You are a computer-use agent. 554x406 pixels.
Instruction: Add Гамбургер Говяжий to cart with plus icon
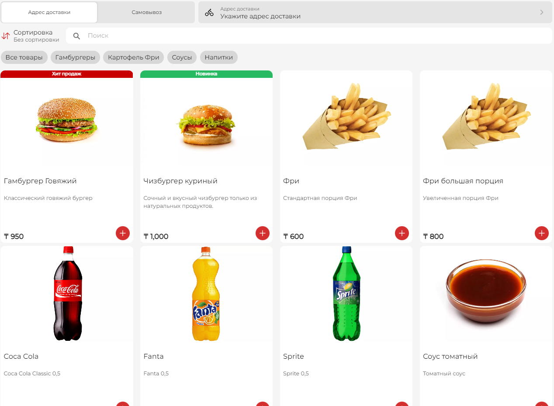point(123,233)
